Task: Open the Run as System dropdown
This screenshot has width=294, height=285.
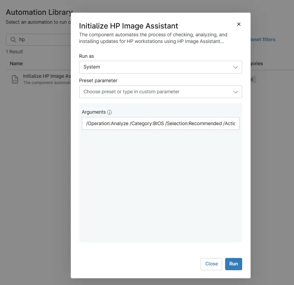Action: coord(156,67)
